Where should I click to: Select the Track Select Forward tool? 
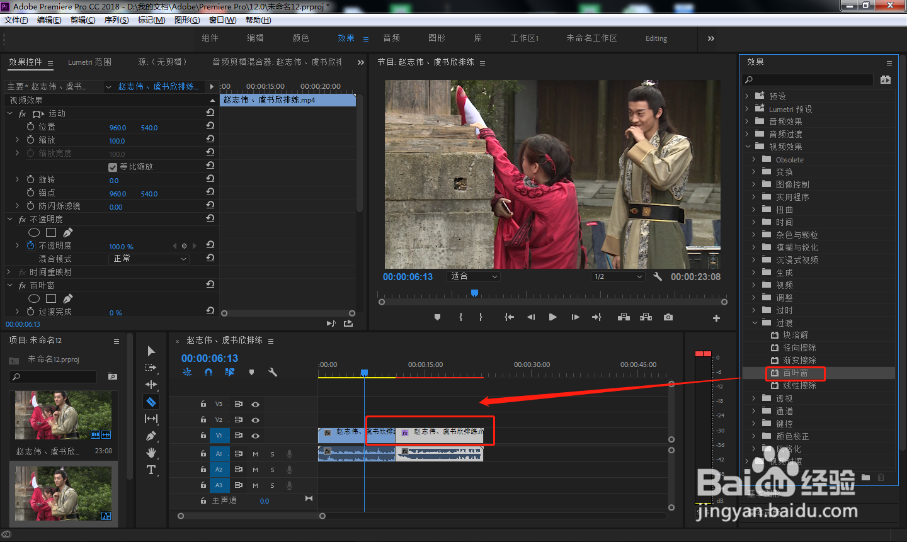[x=151, y=368]
